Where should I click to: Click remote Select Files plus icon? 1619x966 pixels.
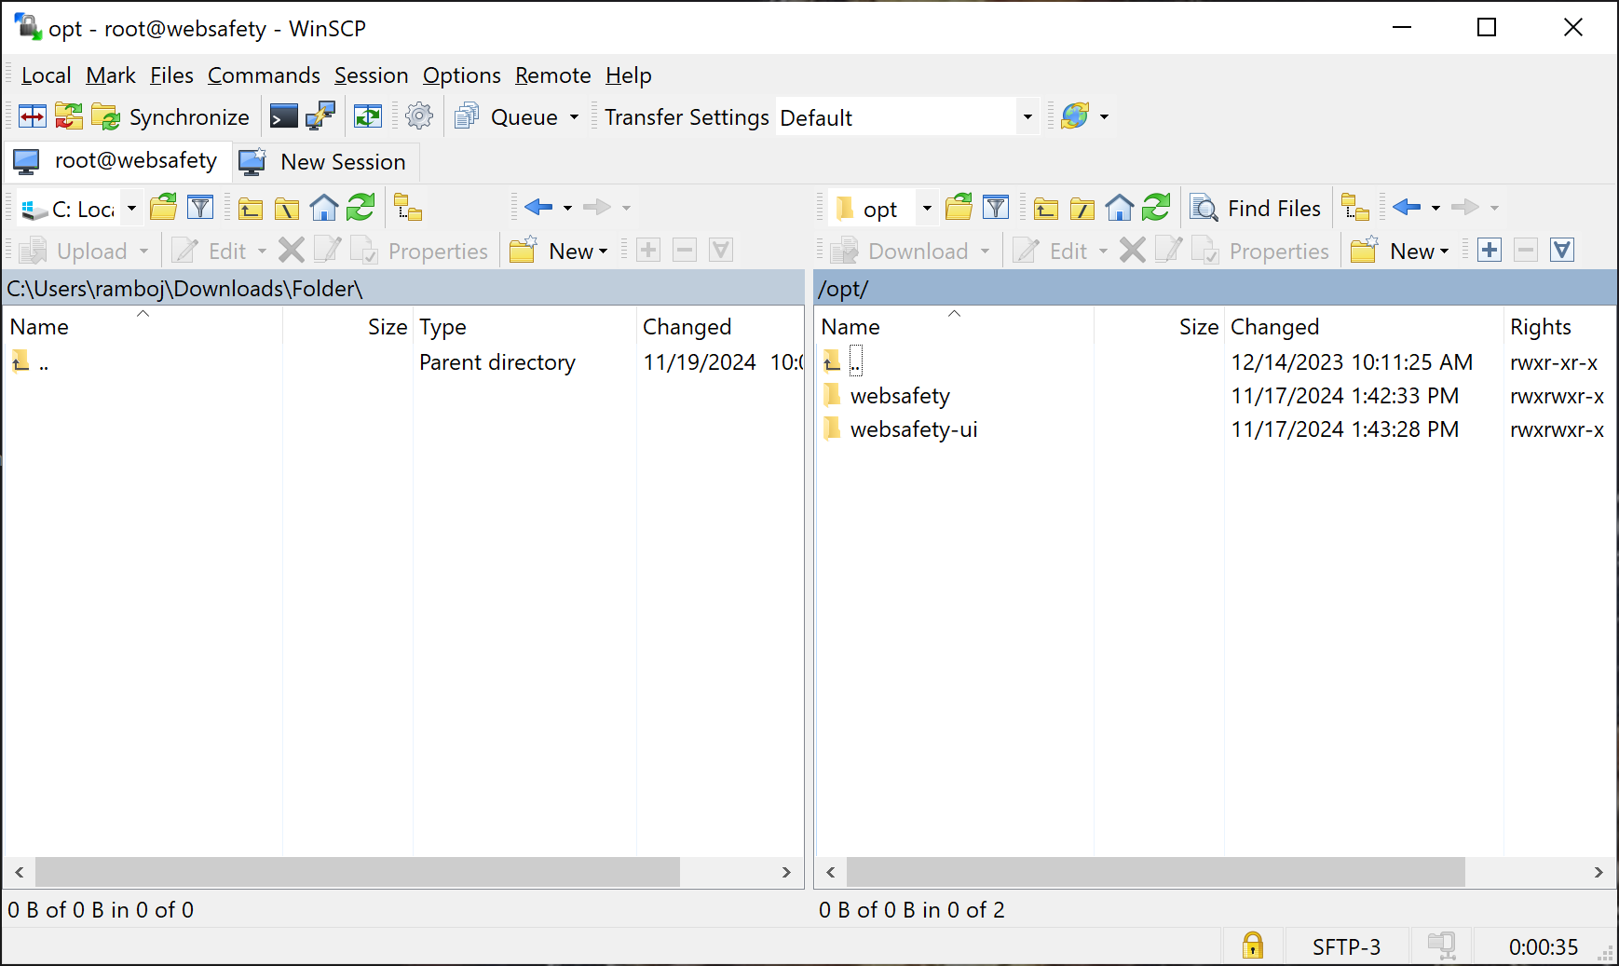pos(1490,250)
